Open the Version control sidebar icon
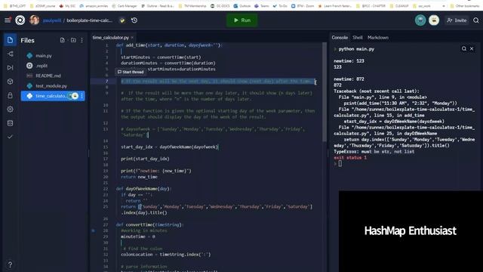Viewport: 483px width, 272px height. 10,54
